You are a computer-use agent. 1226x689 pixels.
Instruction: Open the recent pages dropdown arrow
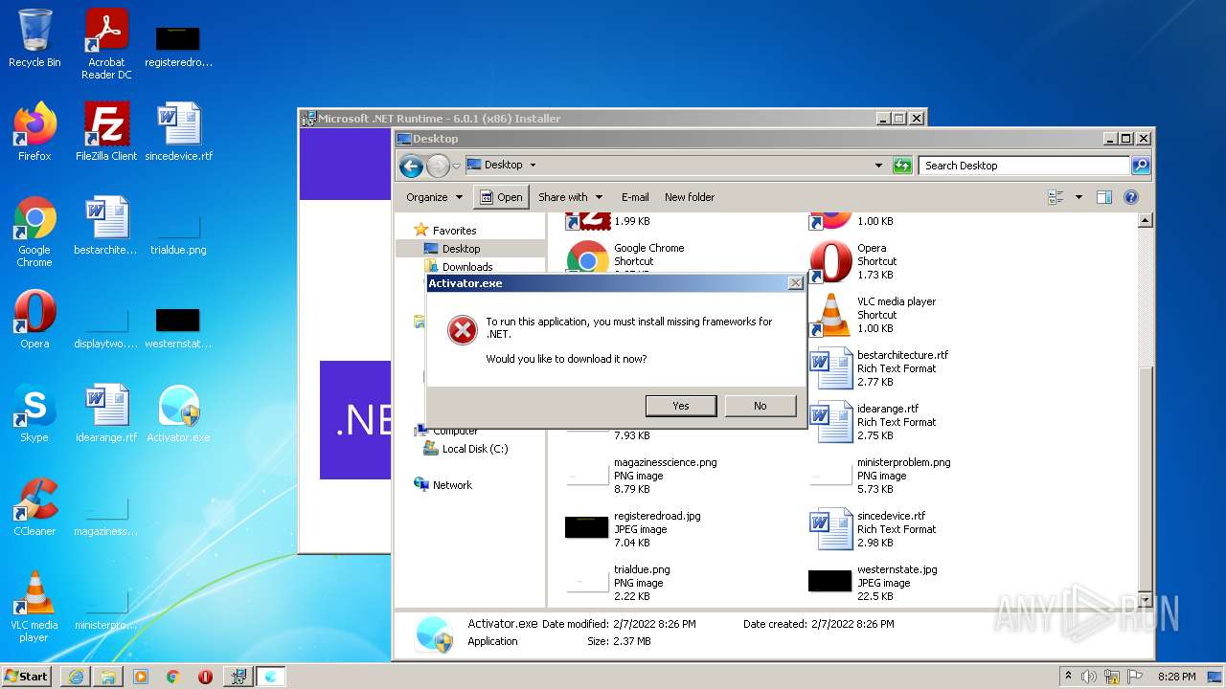tap(457, 166)
